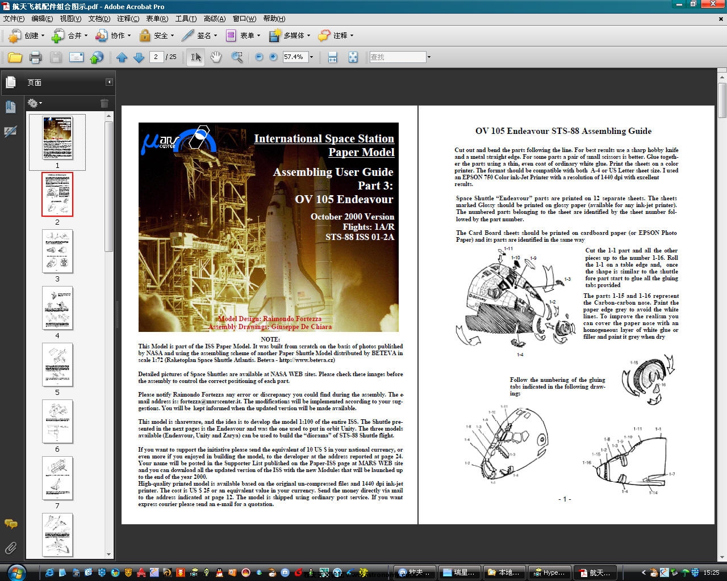This screenshot has width=727, height=581.
Task: Open the 协作 (Collaborate) dropdown
Action: [x=113, y=36]
